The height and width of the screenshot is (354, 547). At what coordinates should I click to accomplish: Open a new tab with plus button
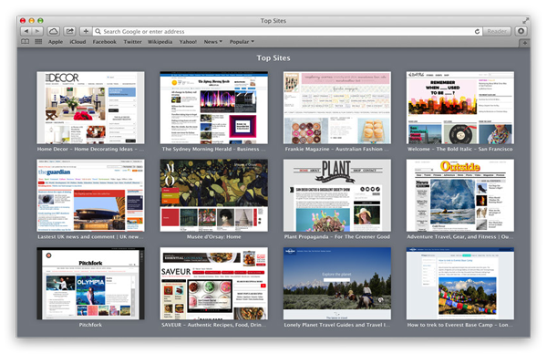tap(525, 43)
